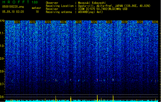Viewport: 161px width, 102px height.
Task: Click the meteor echo near 0230 at right edge
Action: 155,81
